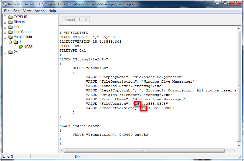Screen dimensions: 244x161
Task: Click the horizontal scrollbar thumb
Action: pyautogui.click(x=144, y=150)
